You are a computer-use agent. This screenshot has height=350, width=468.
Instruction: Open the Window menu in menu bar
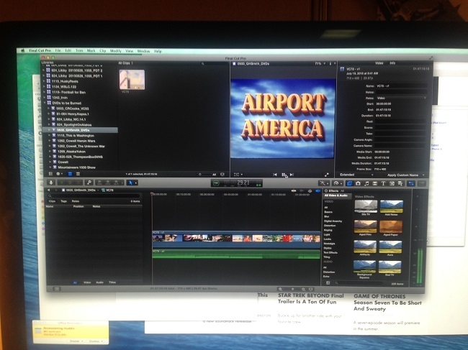[x=143, y=51]
